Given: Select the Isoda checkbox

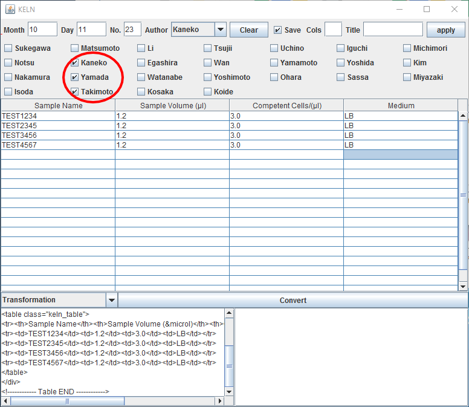Looking at the screenshot, I should [8, 91].
